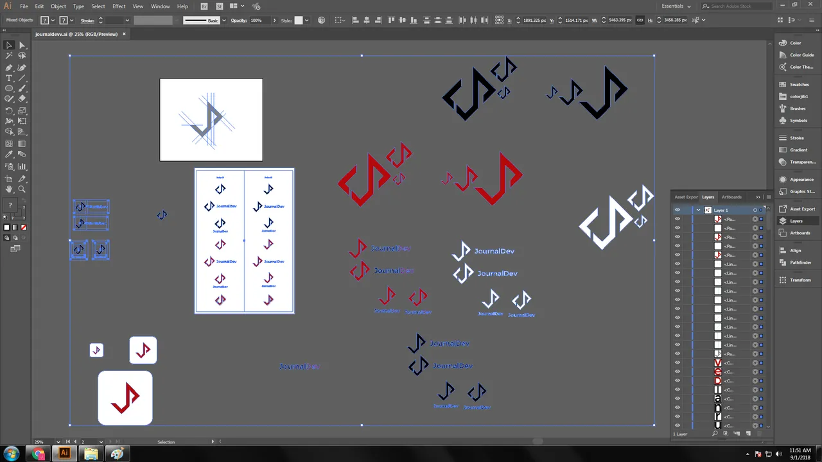Switch to the Artboards tab in panel
The width and height of the screenshot is (822, 462).
[x=731, y=197]
